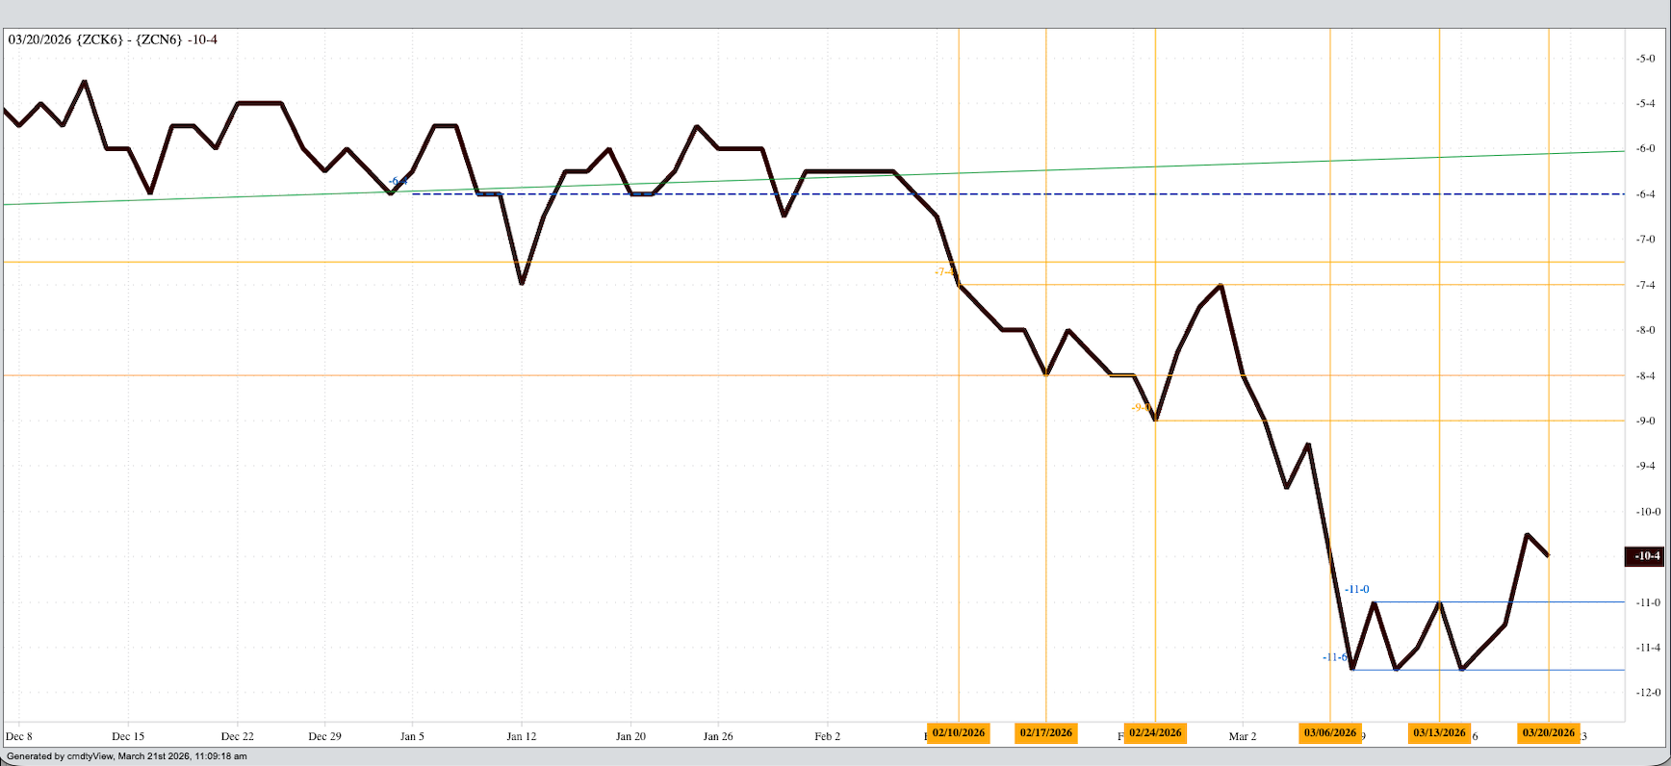
Task: Click the 'Generated by cmdtyView' footer text
Action: pyautogui.click(x=126, y=756)
